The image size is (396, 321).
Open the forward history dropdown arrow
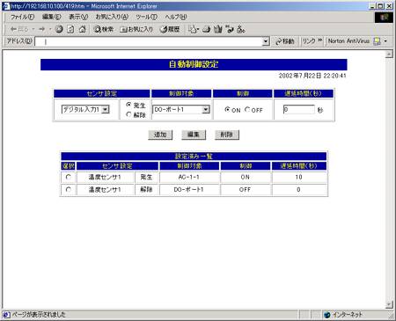coord(50,29)
